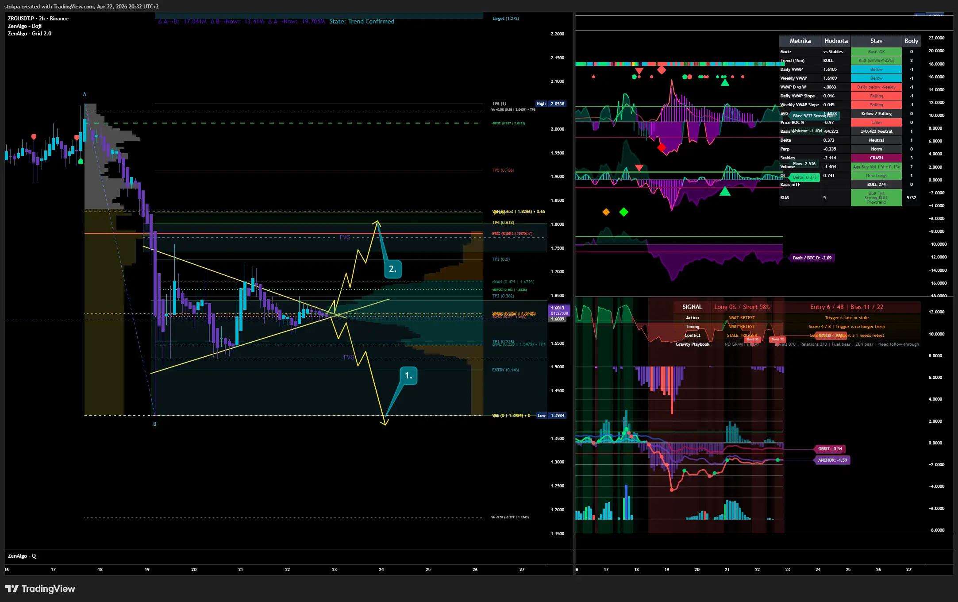Click the current price 1.6013 label
The image size is (958, 602).
pos(558,308)
